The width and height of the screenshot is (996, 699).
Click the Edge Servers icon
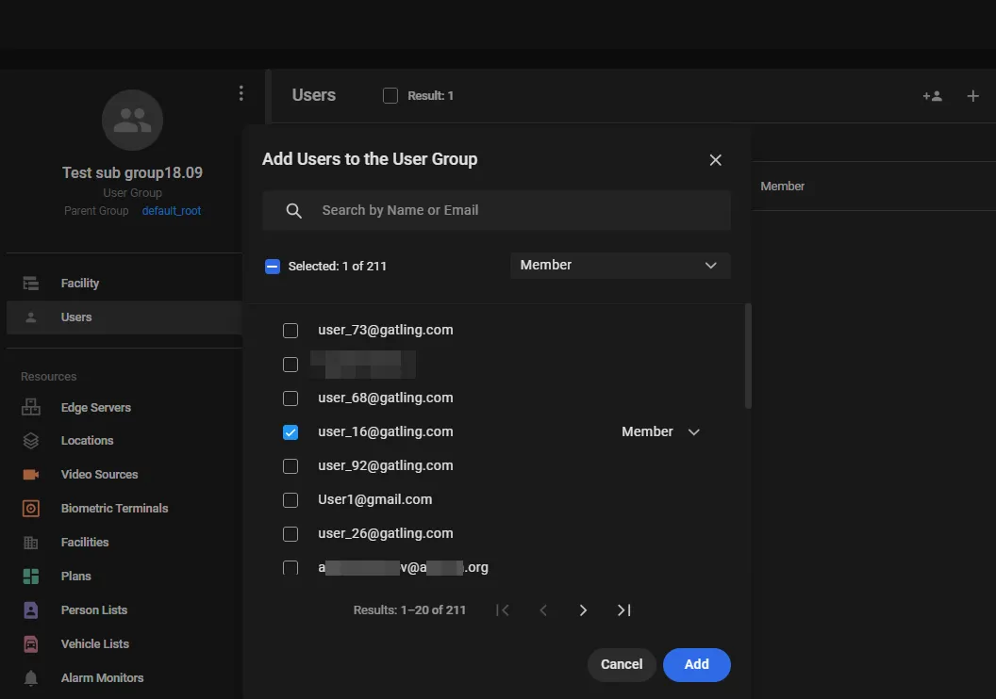pyautogui.click(x=30, y=407)
